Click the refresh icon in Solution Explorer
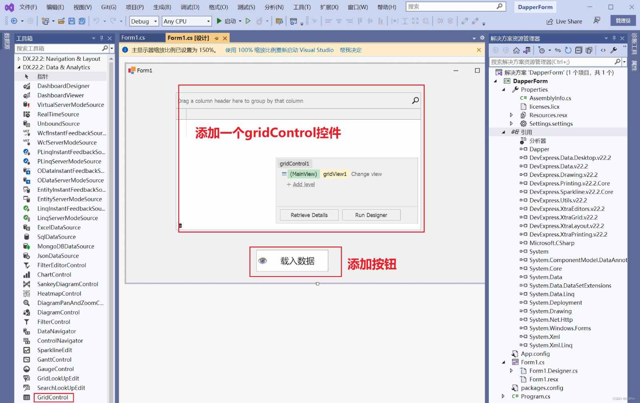The image size is (640, 403). (568, 50)
